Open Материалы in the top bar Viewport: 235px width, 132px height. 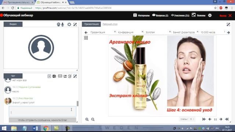click(x=144, y=15)
